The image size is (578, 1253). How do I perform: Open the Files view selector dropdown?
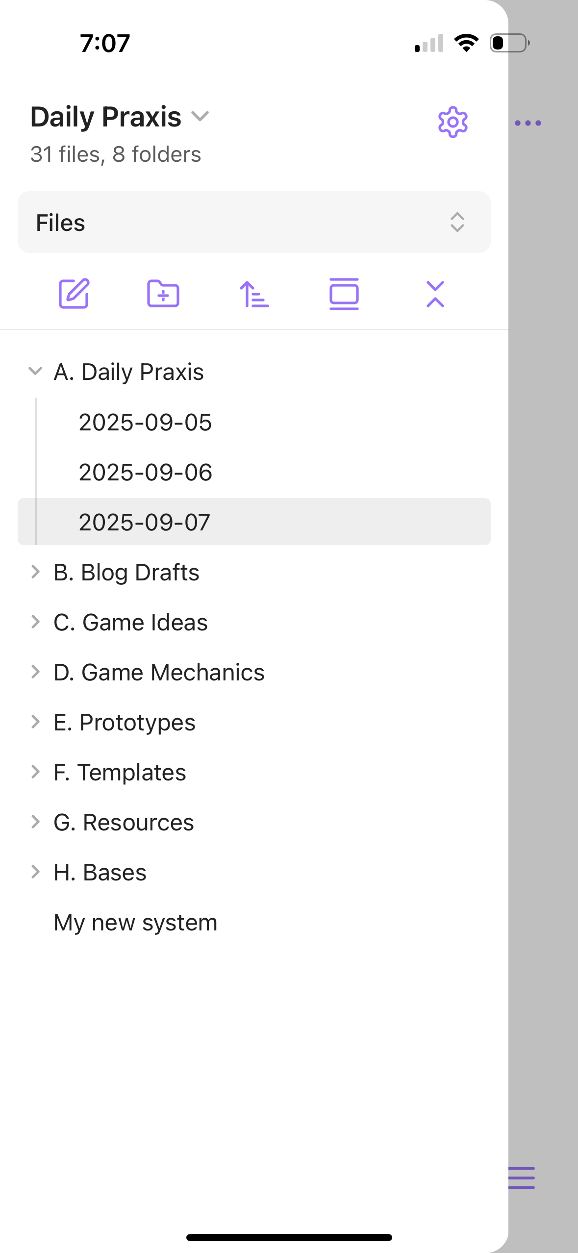[254, 223]
